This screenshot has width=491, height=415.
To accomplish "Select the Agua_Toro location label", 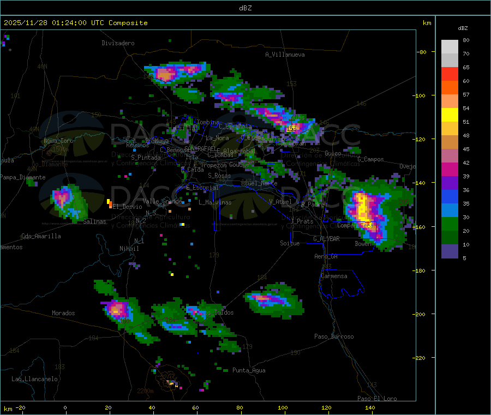I will 58,141.
